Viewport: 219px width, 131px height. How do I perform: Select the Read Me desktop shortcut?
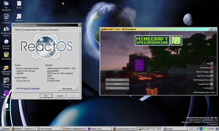(x=19, y=18)
